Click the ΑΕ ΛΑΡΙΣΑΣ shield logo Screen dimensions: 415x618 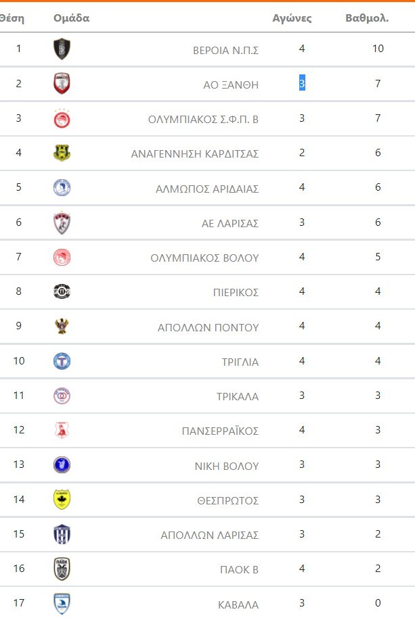point(62,223)
